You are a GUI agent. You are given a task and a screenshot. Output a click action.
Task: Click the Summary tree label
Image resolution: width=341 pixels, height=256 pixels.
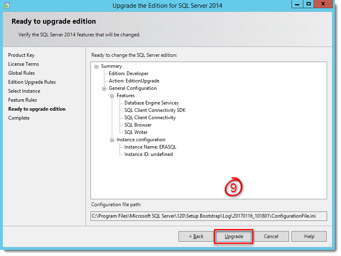(x=111, y=66)
